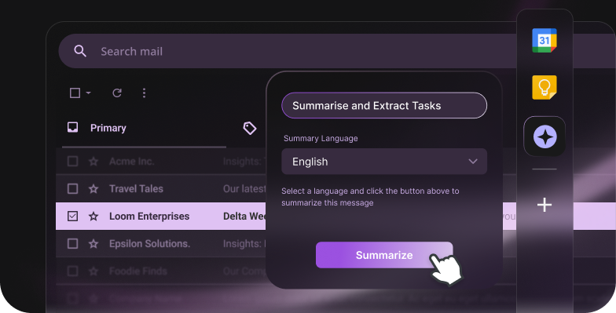Click the promotions tag icon
This screenshot has width=616, height=313.
coord(250,128)
